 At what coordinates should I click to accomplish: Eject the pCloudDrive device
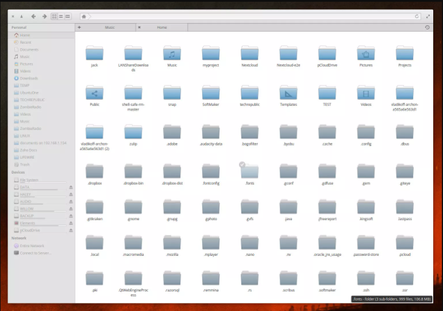pos(71,230)
